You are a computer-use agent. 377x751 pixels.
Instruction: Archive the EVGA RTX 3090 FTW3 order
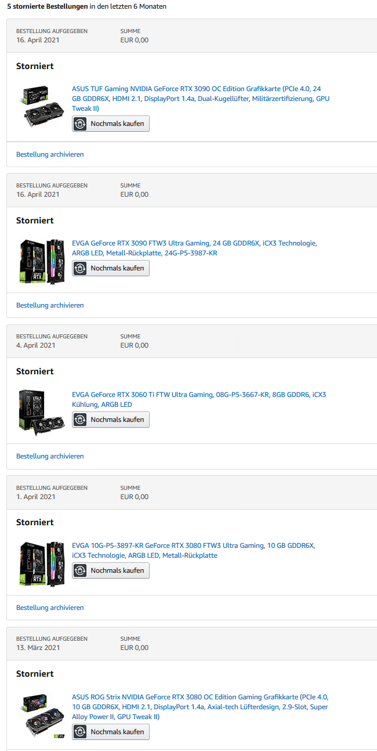coord(50,305)
